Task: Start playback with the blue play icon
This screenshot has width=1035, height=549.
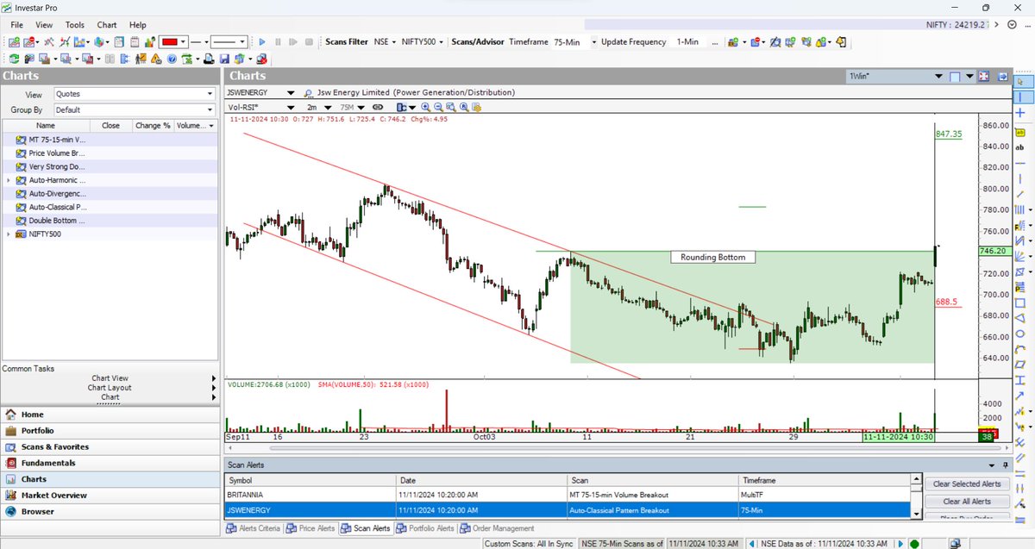Action: point(262,41)
